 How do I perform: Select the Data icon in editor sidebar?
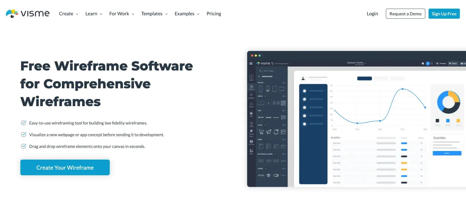(251, 114)
